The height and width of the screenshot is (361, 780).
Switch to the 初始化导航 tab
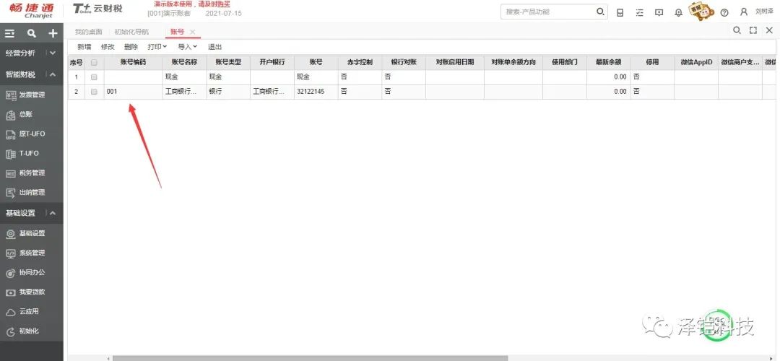131,32
